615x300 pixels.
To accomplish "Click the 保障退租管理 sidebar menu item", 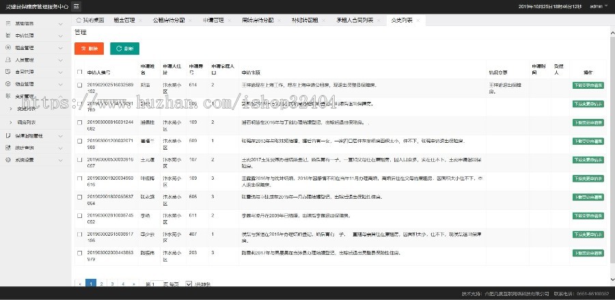I will tap(36, 136).
